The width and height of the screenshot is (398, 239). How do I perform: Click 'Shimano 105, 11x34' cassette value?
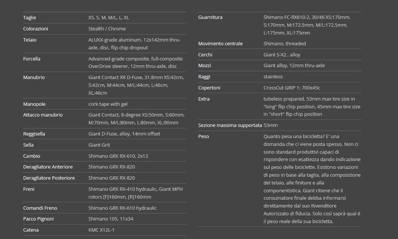tap(110, 219)
